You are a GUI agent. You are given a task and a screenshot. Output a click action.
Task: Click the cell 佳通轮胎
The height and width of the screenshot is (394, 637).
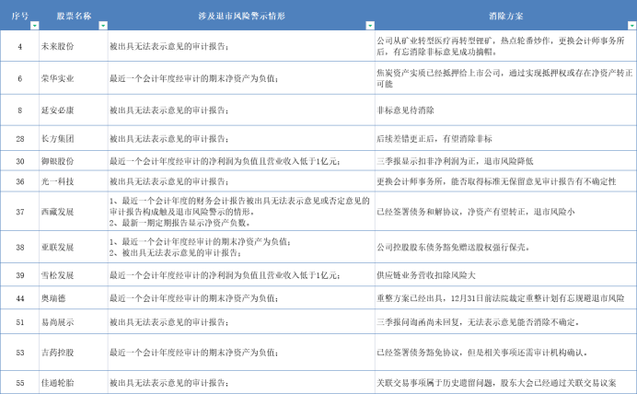74,382
